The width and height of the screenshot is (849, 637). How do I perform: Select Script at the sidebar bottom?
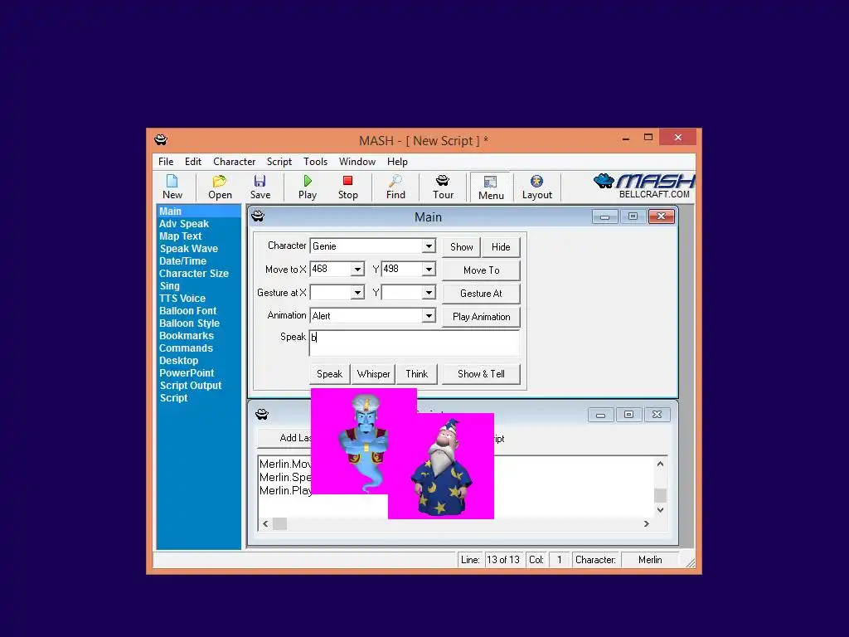pyautogui.click(x=173, y=398)
